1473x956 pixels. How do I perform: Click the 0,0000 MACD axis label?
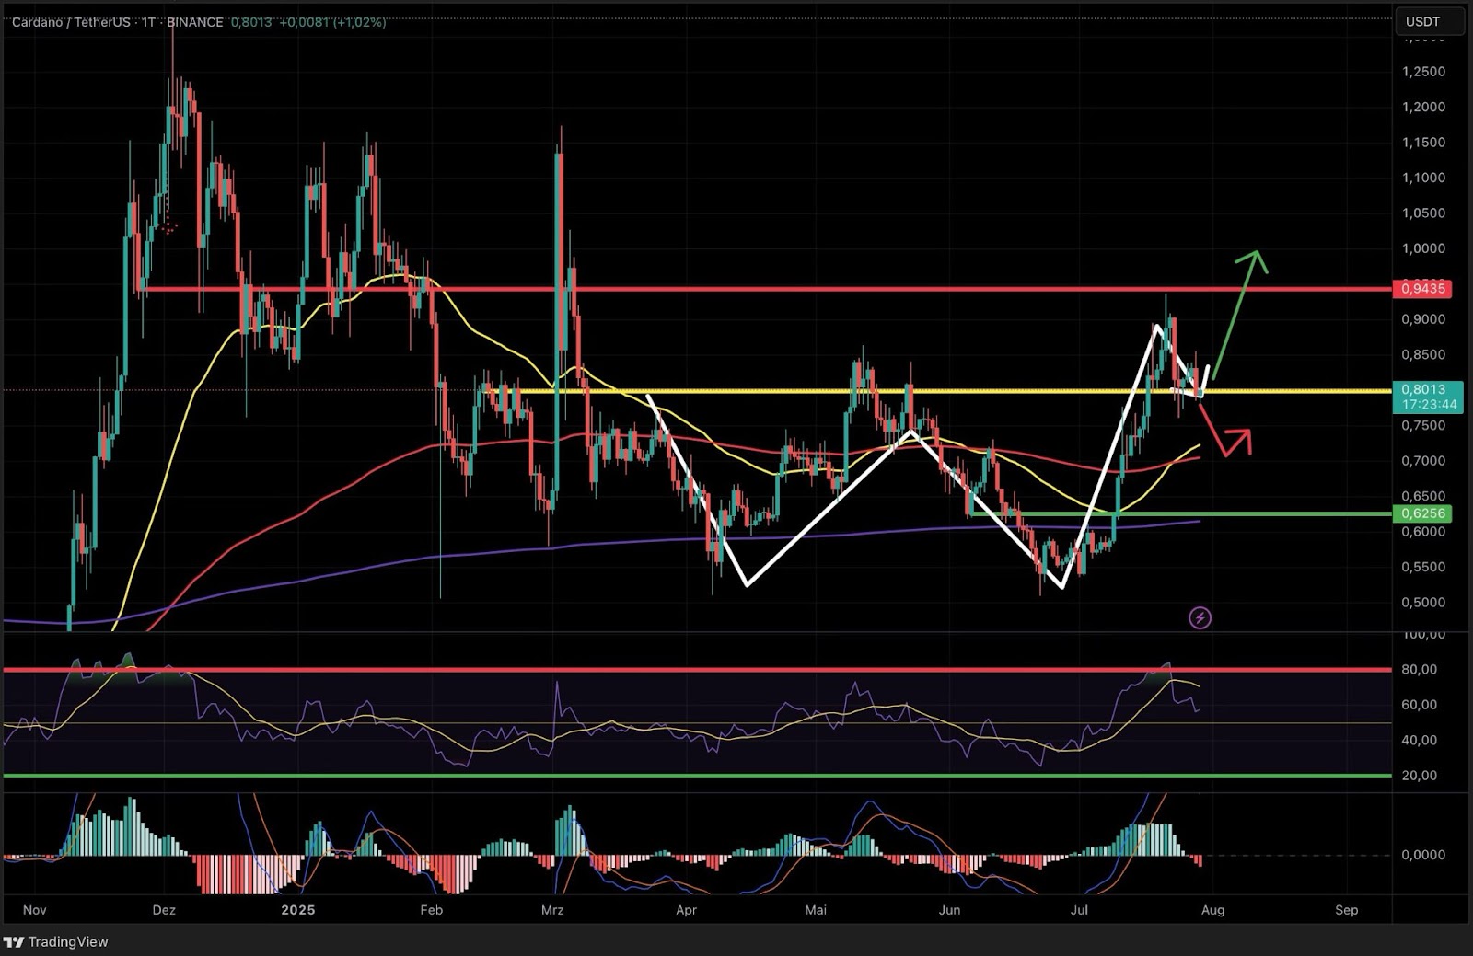coord(1423,855)
